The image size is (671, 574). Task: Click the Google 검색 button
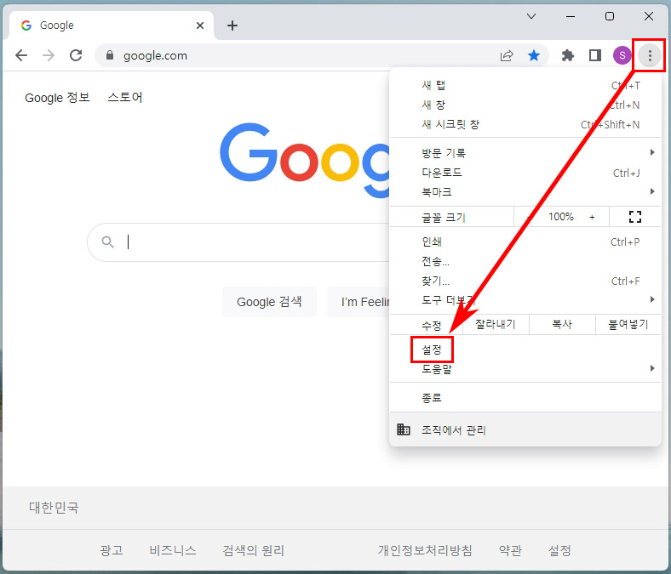point(269,302)
